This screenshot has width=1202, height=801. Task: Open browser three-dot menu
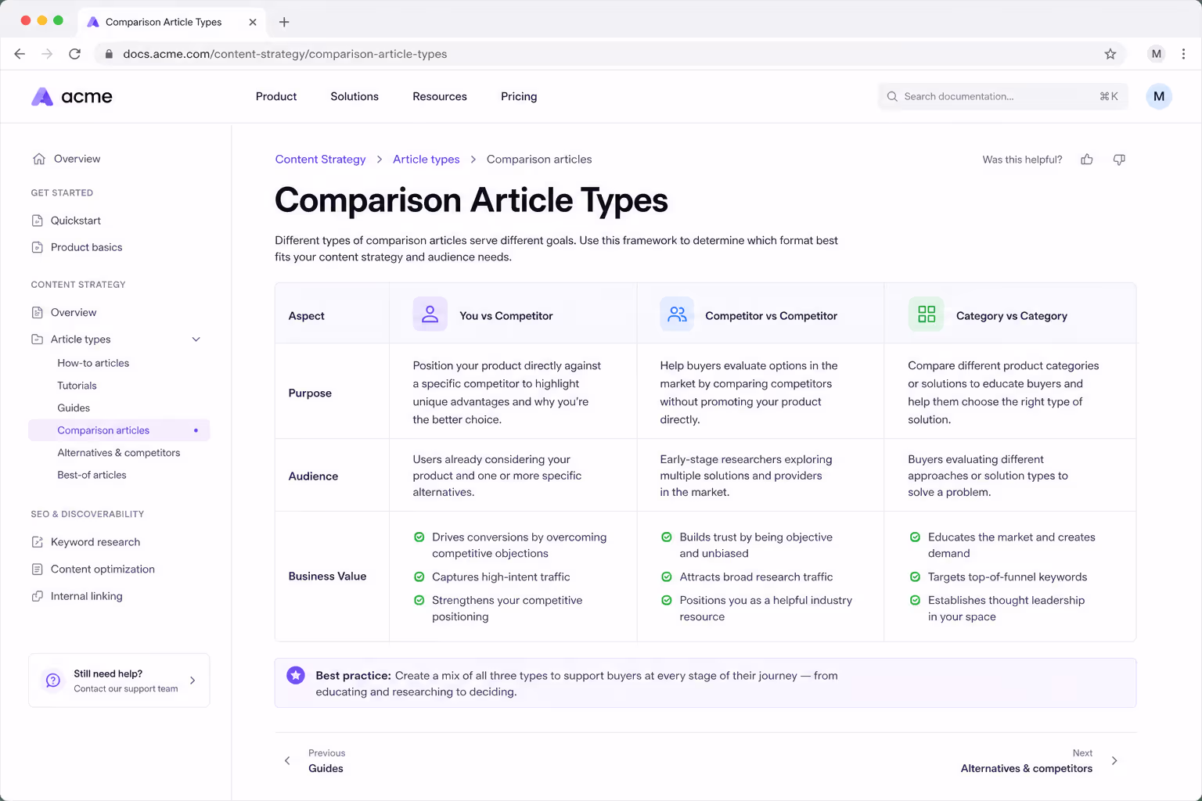(x=1183, y=54)
